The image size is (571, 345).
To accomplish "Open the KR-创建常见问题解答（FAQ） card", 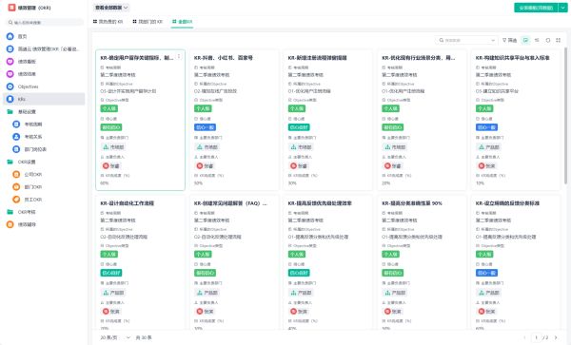I will (234, 262).
